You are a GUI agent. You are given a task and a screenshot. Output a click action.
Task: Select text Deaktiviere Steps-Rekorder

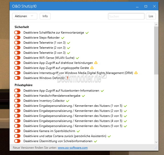pos(42,37)
